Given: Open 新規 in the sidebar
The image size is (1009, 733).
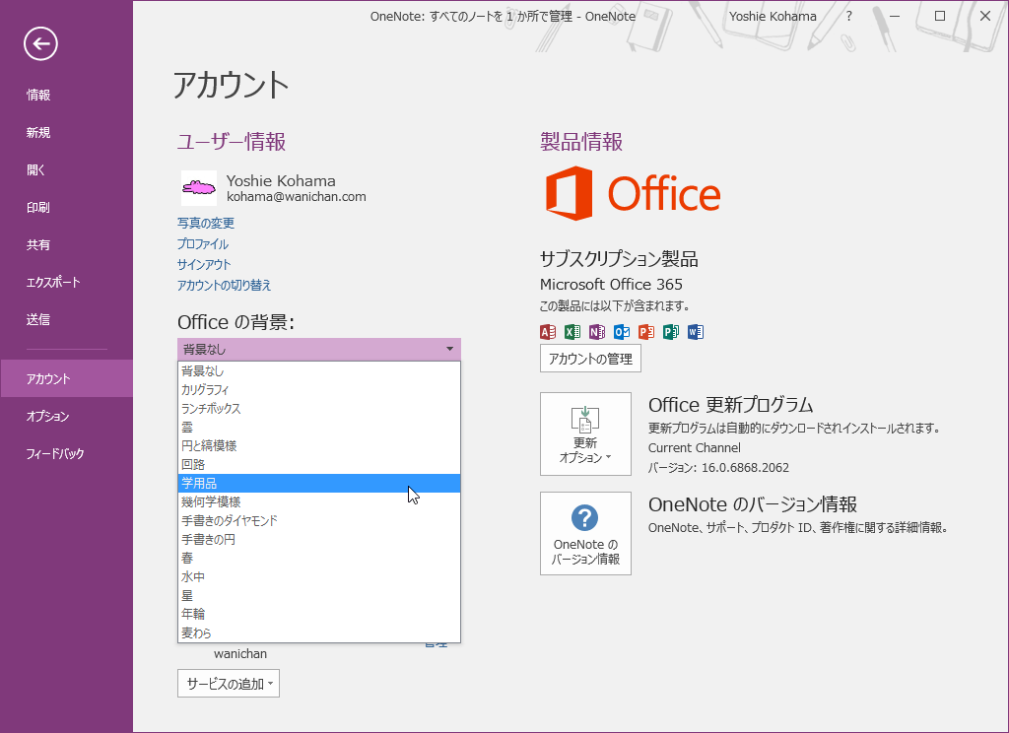Looking at the screenshot, I should click(x=66, y=133).
